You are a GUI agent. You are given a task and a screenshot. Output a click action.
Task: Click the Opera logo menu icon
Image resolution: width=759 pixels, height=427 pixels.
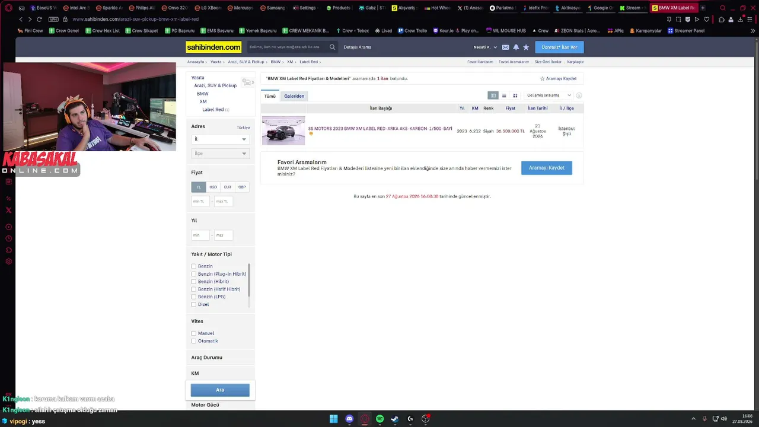coord(8,8)
